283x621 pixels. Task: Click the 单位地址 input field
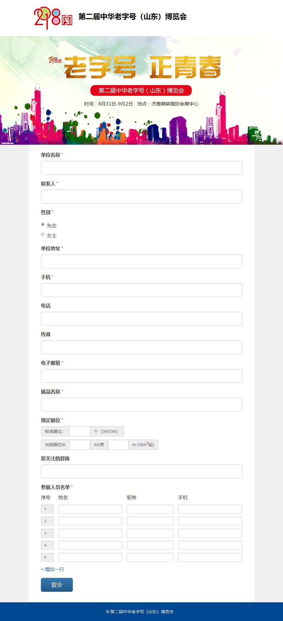point(142,261)
